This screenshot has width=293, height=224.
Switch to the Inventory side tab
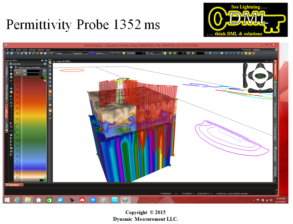click(7, 71)
